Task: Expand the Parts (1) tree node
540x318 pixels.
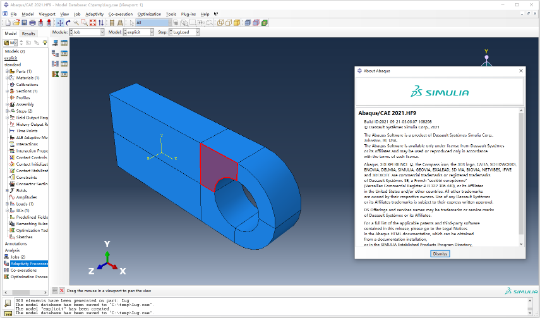Action: point(7,71)
